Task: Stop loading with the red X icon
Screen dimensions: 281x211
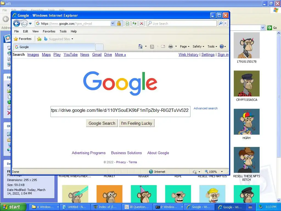Action: [142, 24]
